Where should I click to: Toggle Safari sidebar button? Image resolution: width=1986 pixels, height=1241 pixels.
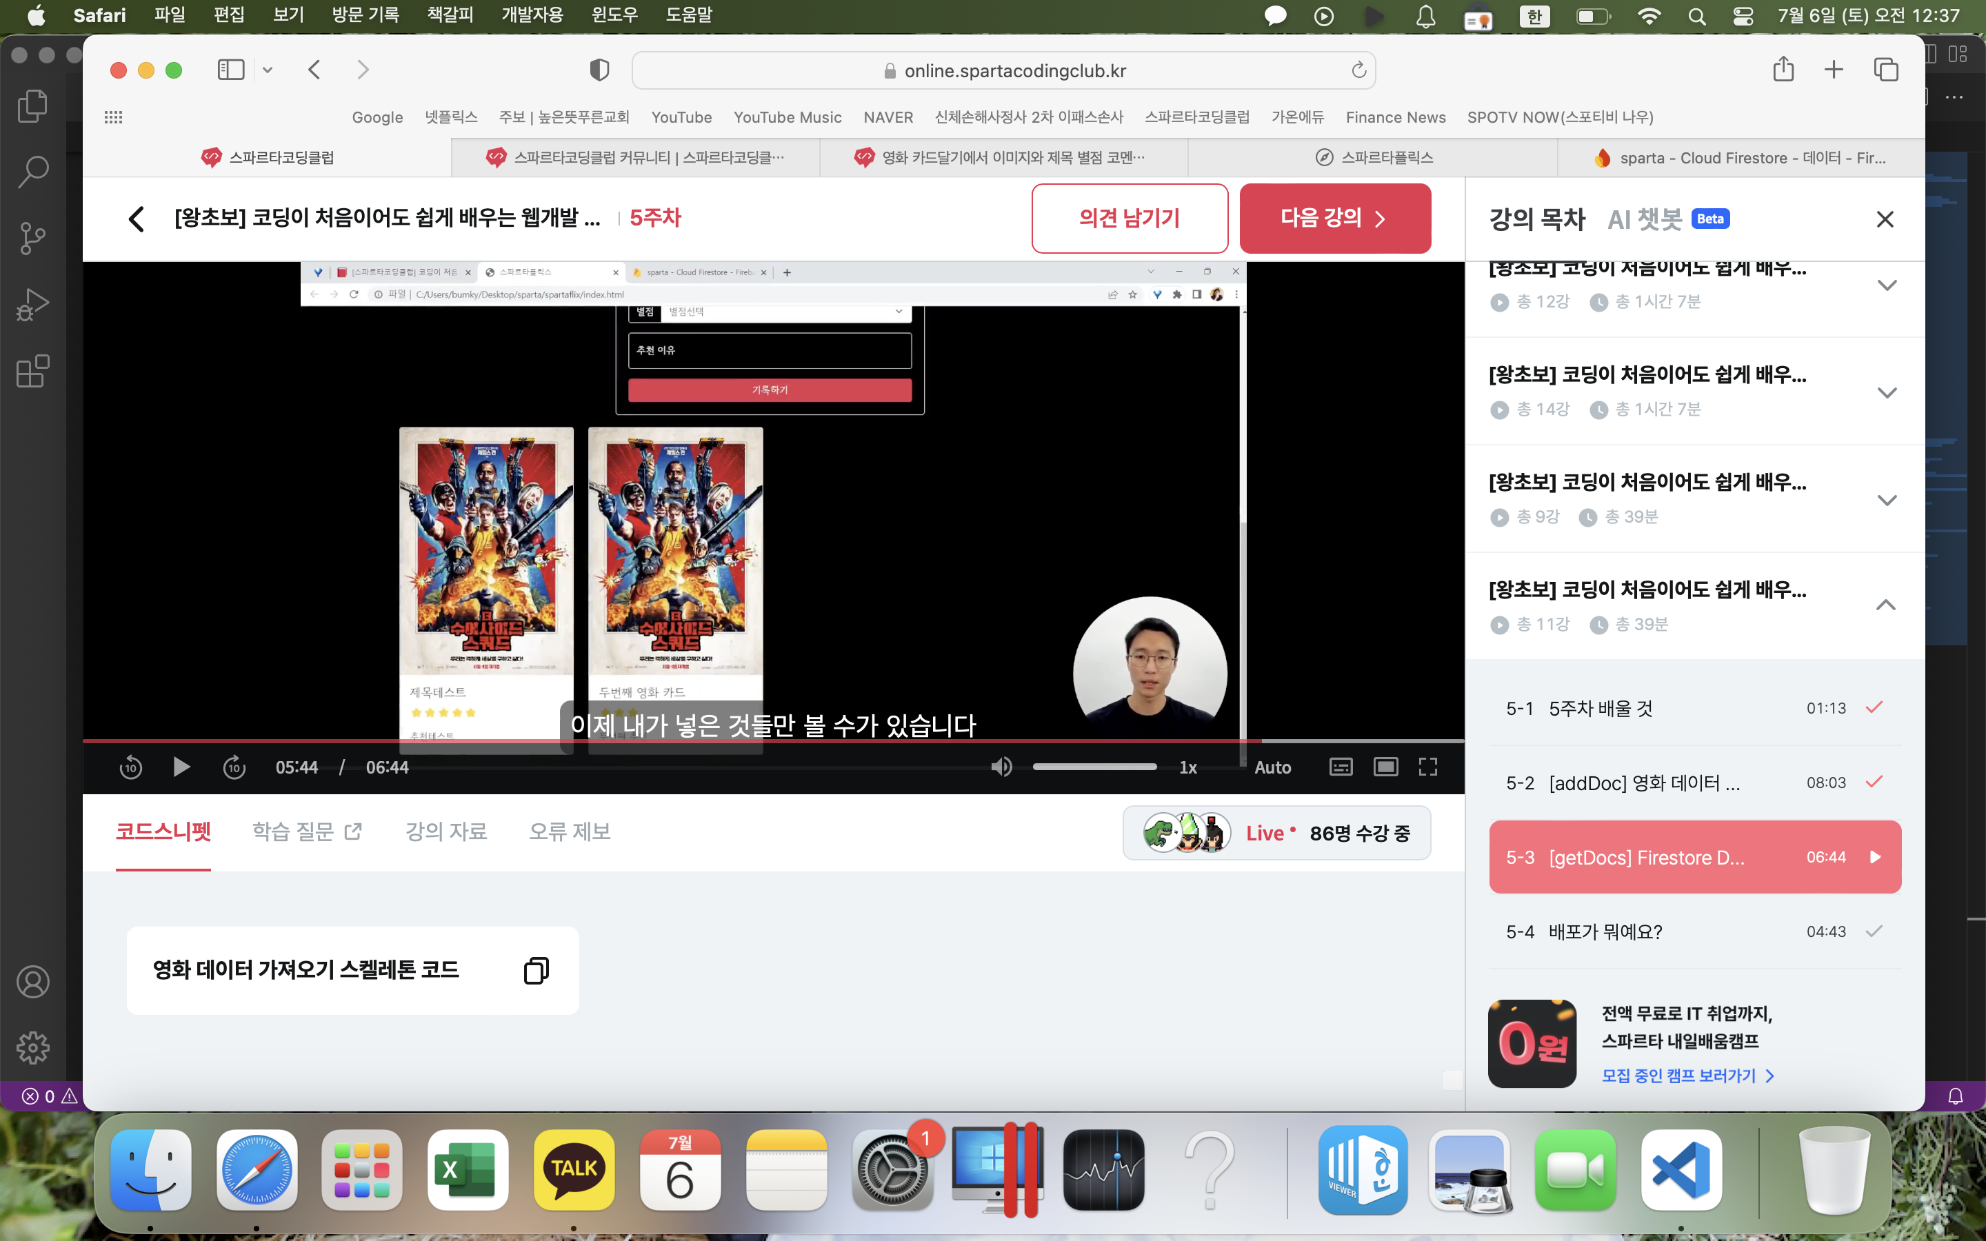tap(230, 70)
